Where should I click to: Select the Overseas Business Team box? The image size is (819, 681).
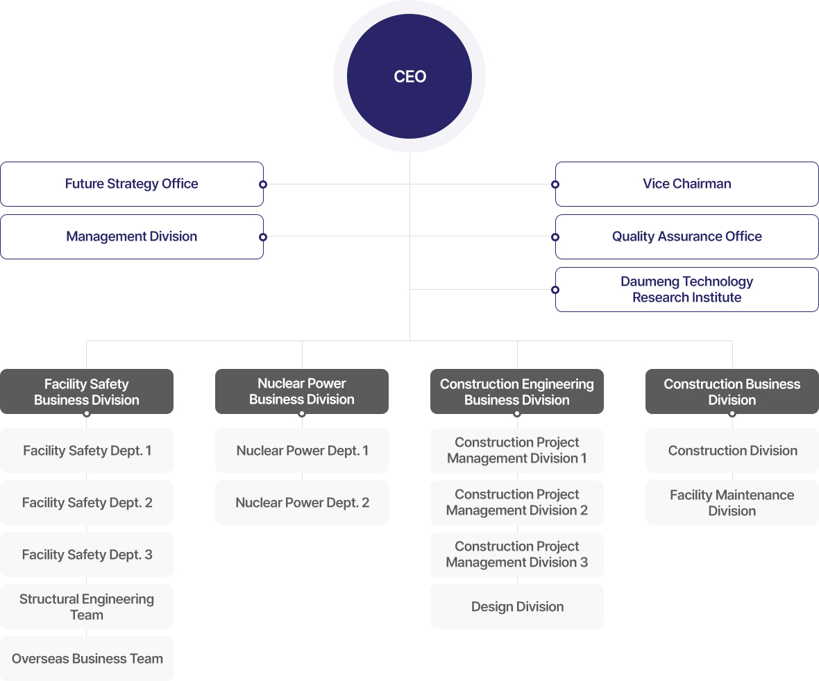point(87,659)
